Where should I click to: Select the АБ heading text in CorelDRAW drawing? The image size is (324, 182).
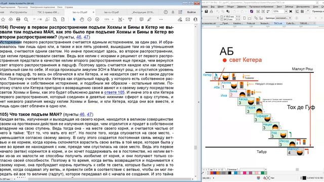click(x=226, y=52)
